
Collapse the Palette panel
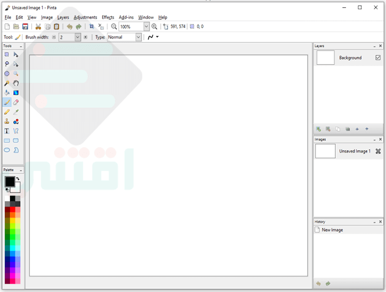coord(21,170)
